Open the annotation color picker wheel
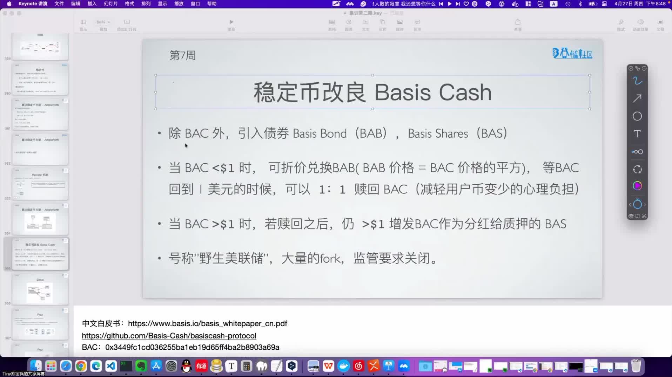Image resolution: width=672 pixels, height=377 pixels. 637,186
